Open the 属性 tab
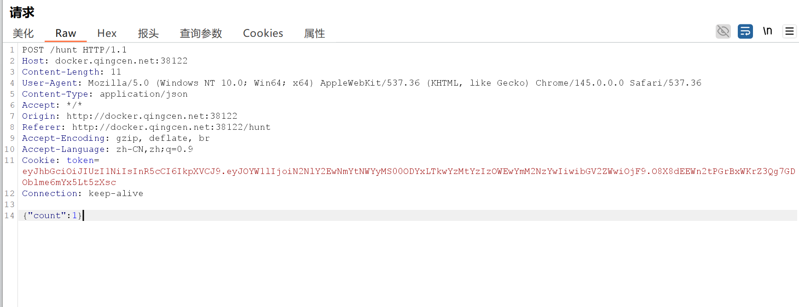The width and height of the screenshot is (799, 307). tap(314, 33)
